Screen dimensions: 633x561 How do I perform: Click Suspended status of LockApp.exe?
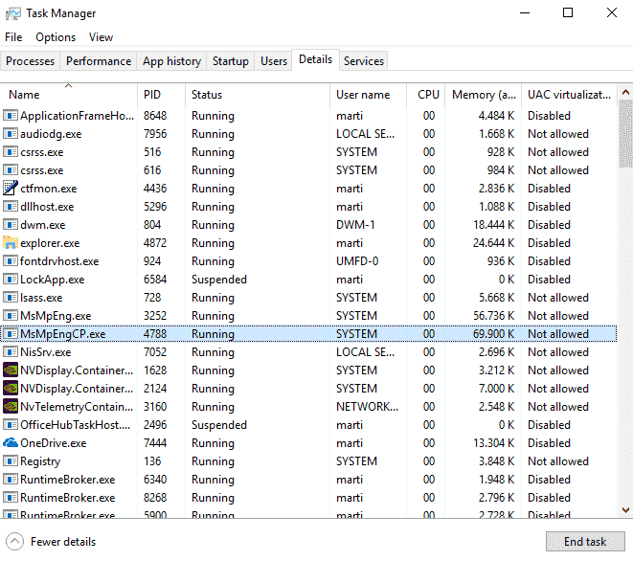pos(218,279)
